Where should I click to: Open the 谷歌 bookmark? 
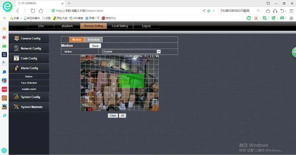tap(46, 18)
